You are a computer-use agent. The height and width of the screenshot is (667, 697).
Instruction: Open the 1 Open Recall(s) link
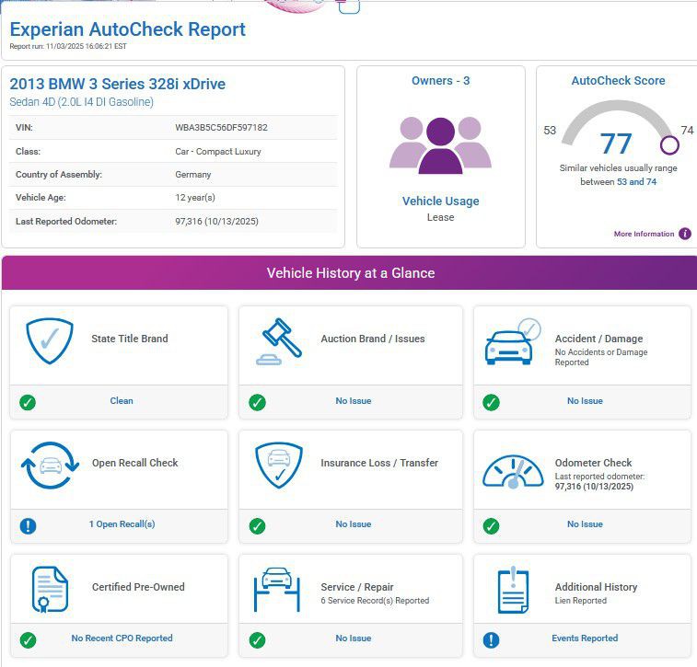click(122, 524)
